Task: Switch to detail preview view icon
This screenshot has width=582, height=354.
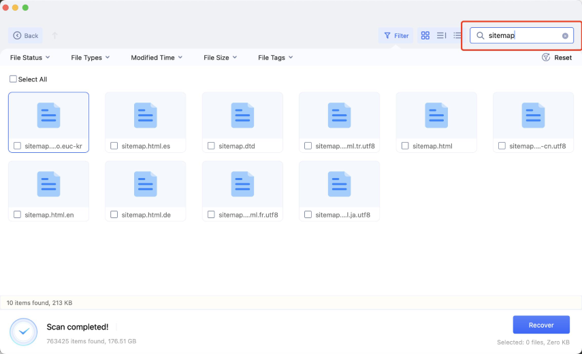Action: (441, 35)
